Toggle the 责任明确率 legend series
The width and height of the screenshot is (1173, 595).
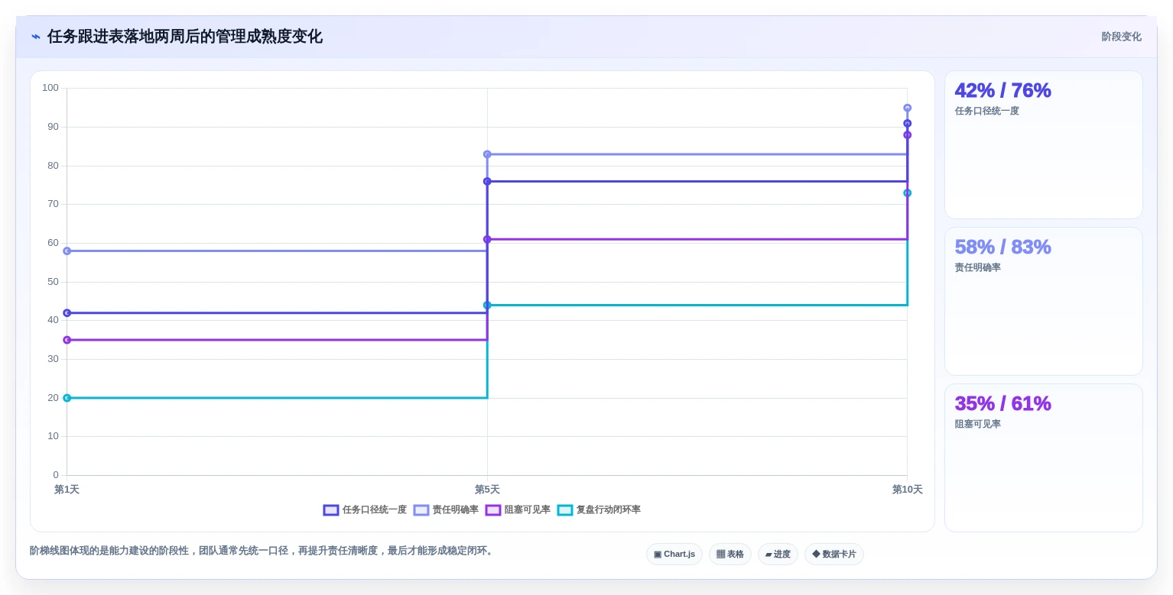coord(446,509)
